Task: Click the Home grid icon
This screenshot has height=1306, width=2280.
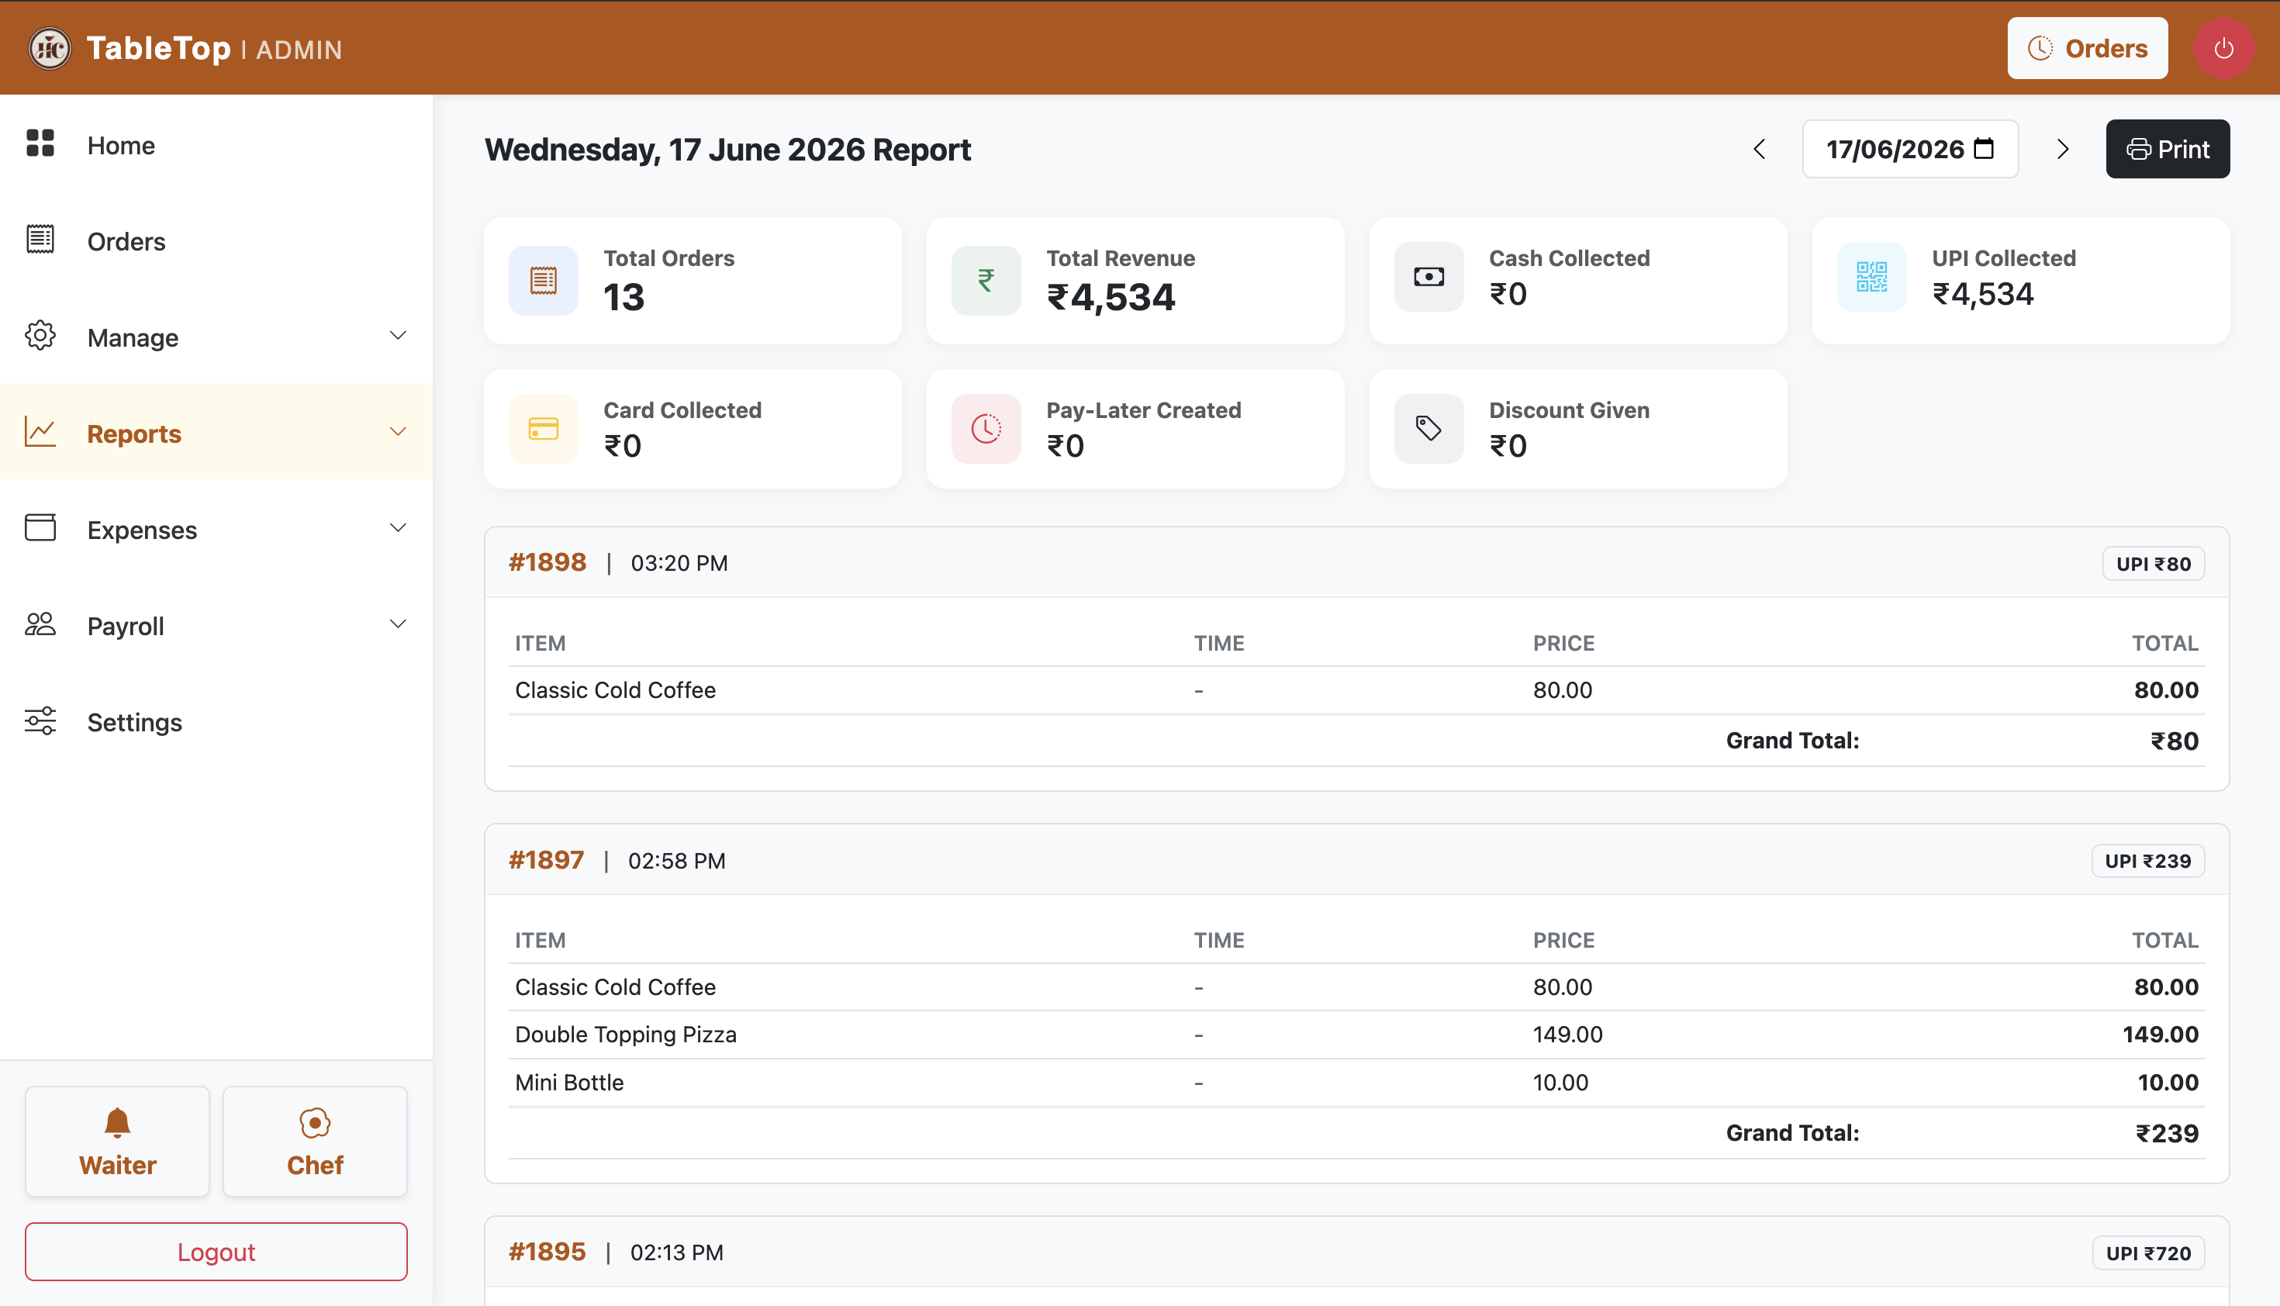Action: (x=40, y=143)
